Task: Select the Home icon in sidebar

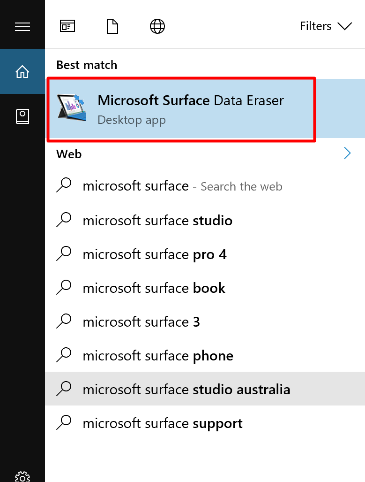Action: (22, 71)
